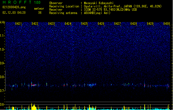Viewport: 173px width, 110px height.
Task: Click the 0424 time marker
Action: [68, 24]
